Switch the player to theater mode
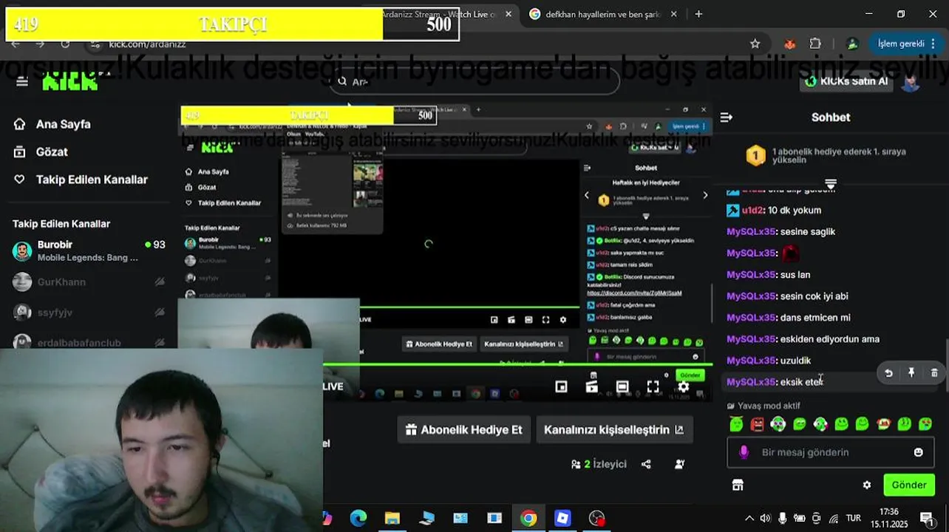The width and height of the screenshot is (949, 532). coord(622,386)
